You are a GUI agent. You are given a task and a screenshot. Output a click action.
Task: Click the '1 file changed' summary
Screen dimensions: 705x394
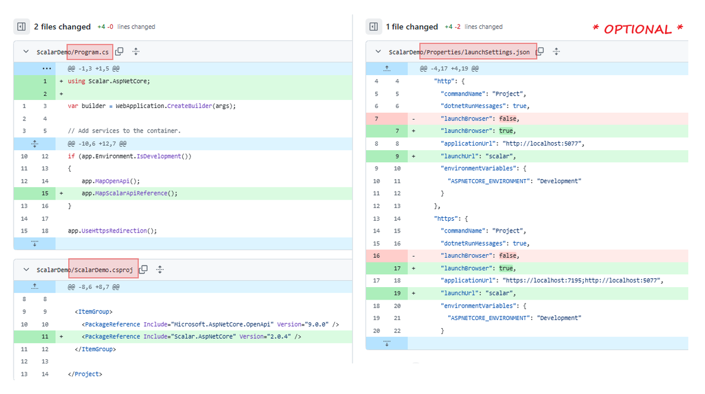(x=412, y=26)
